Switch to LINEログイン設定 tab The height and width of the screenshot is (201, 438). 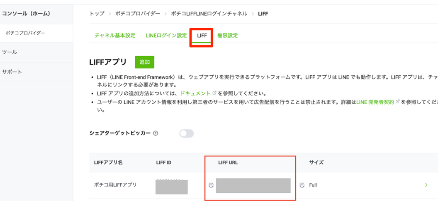(x=166, y=36)
